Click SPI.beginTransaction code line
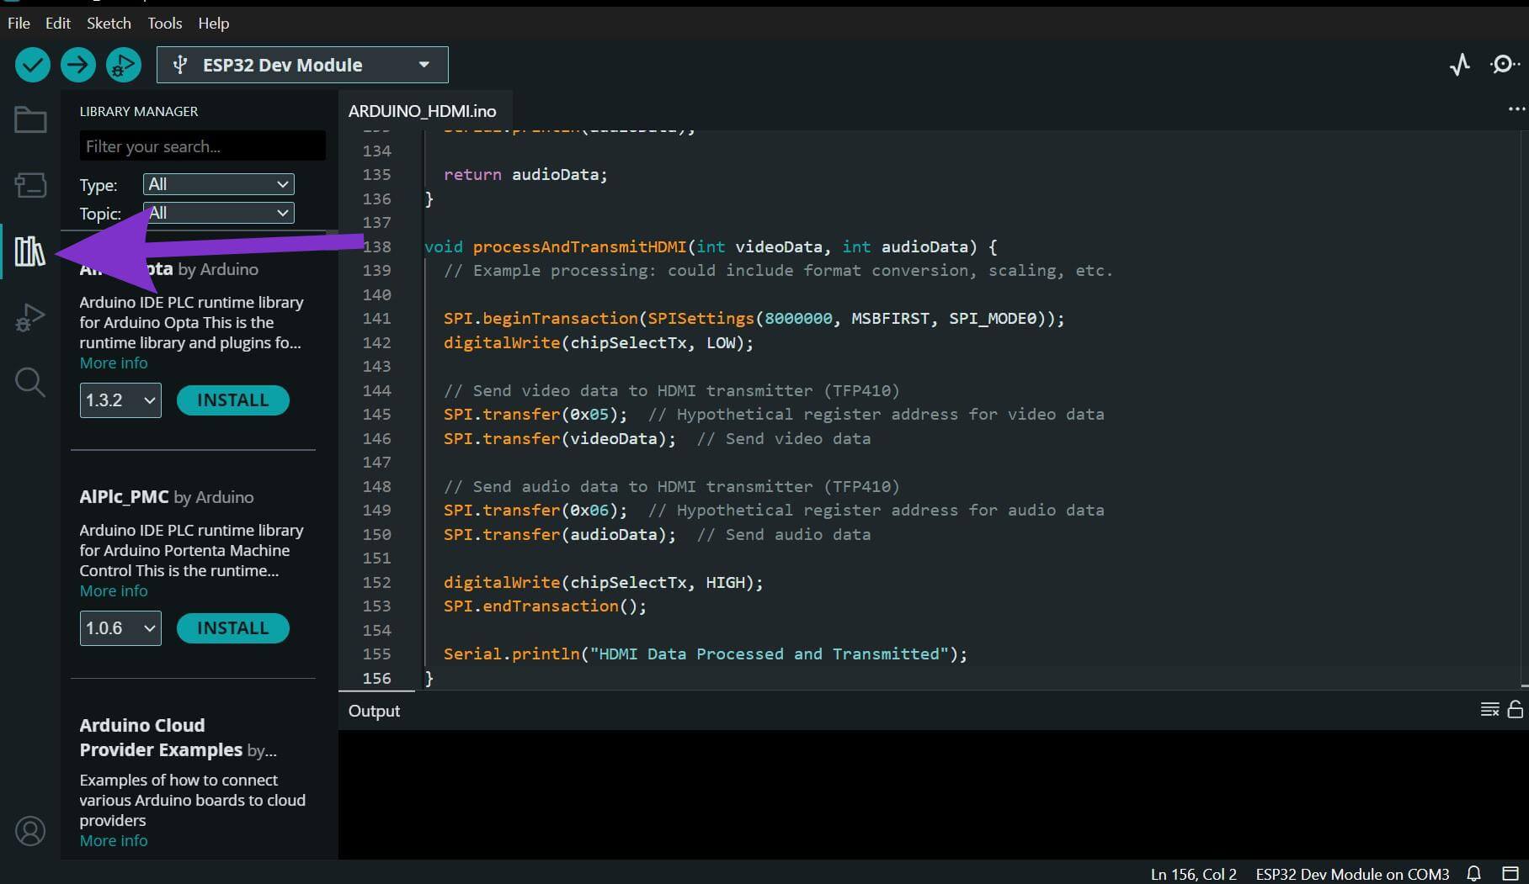 pos(754,319)
